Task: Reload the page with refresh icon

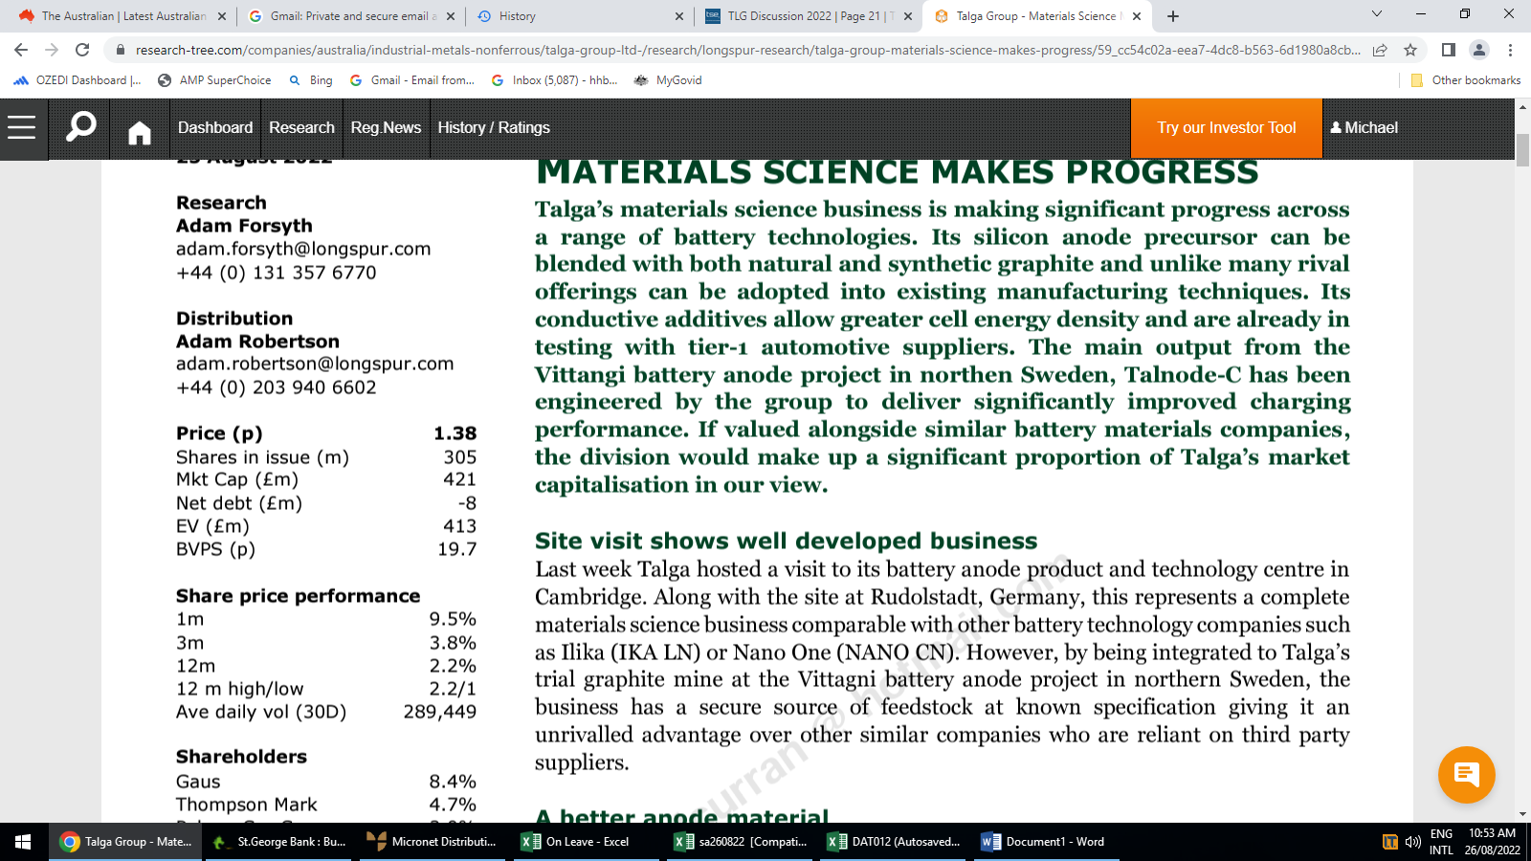Action: pos(82,50)
